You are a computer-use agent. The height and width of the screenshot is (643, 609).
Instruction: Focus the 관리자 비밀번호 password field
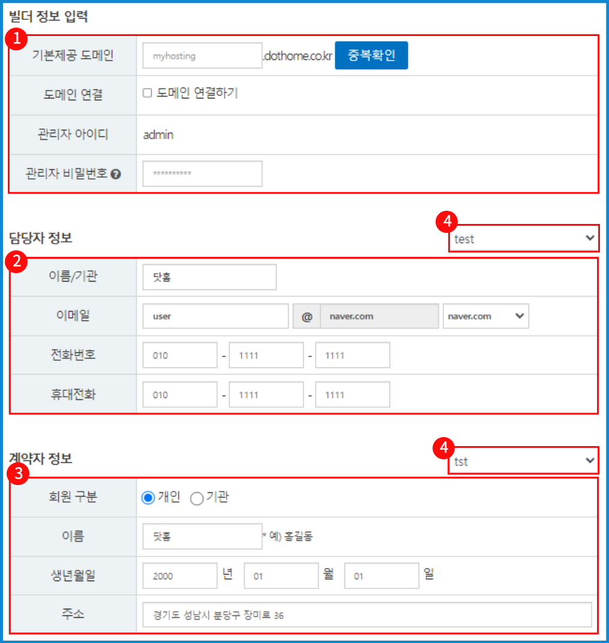[x=202, y=174]
